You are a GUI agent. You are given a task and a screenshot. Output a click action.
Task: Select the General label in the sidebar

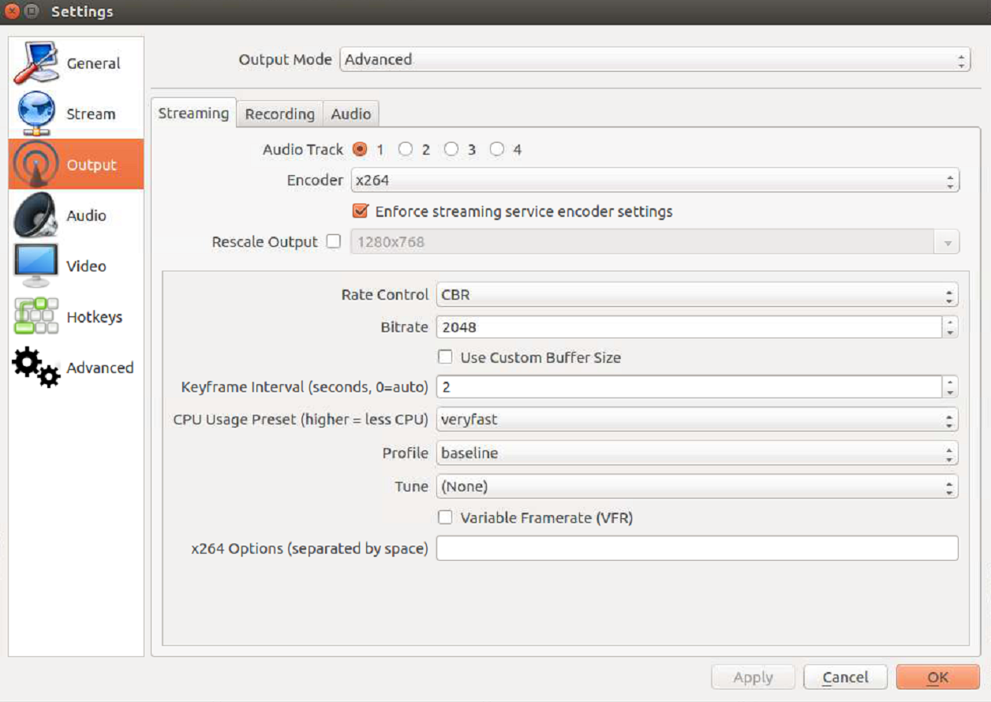(94, 64)
